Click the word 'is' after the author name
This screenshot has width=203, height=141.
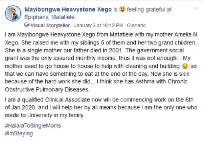click(x=115, y=9)
